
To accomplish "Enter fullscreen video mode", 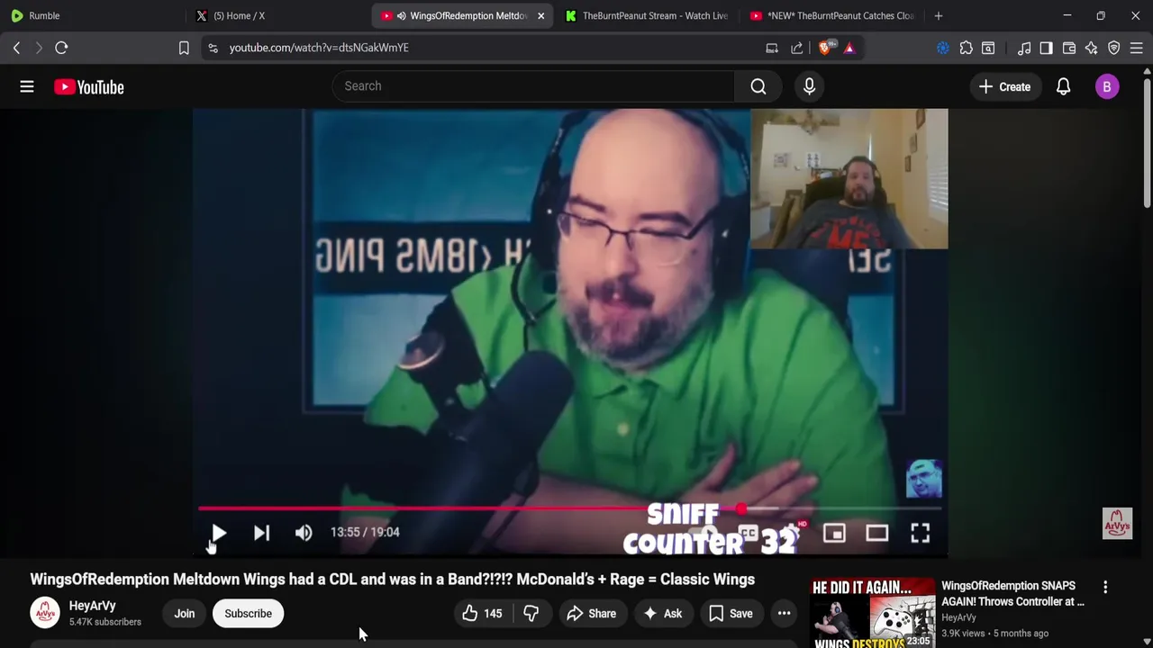I will pyautogui.click(x=920, y=534).
